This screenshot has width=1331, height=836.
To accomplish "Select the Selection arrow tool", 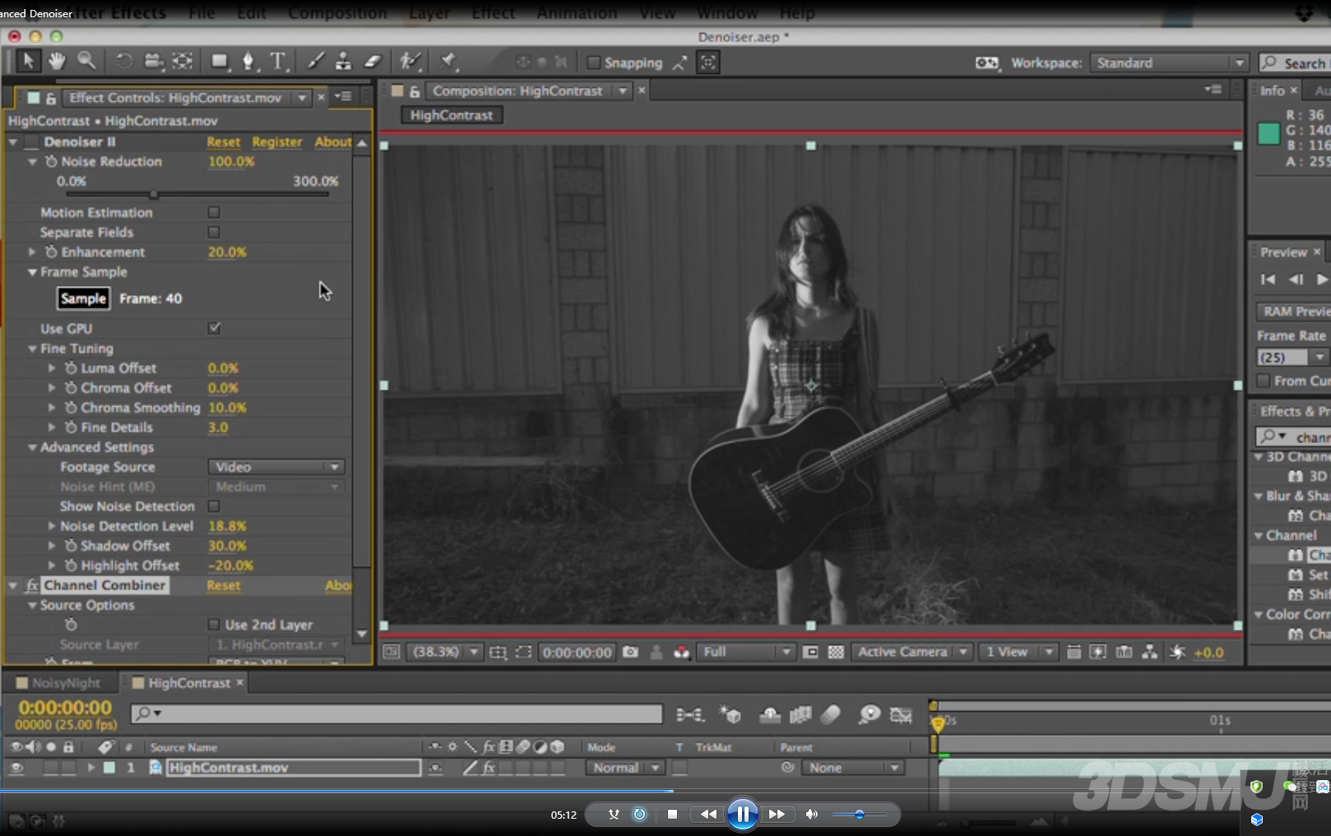I will click(28, 62).
